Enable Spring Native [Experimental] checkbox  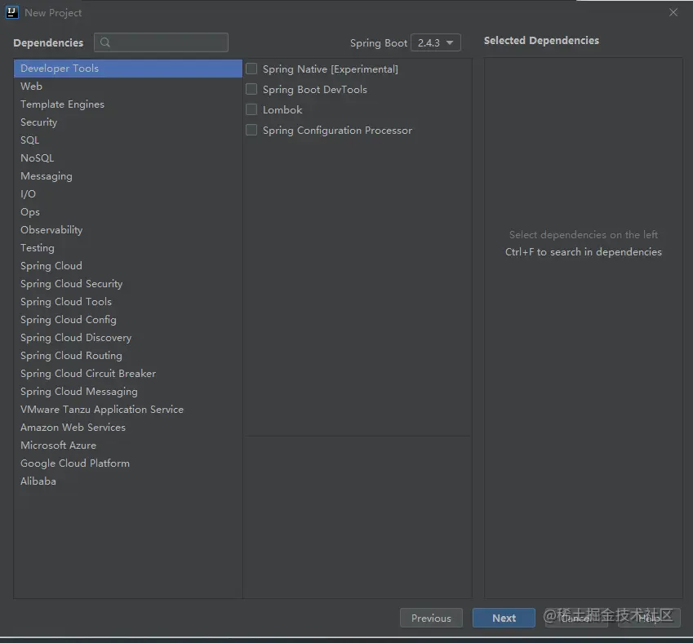[251, 69]
